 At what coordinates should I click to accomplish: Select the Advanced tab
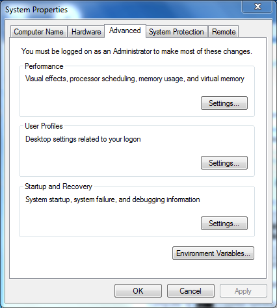tap(125, 31)
